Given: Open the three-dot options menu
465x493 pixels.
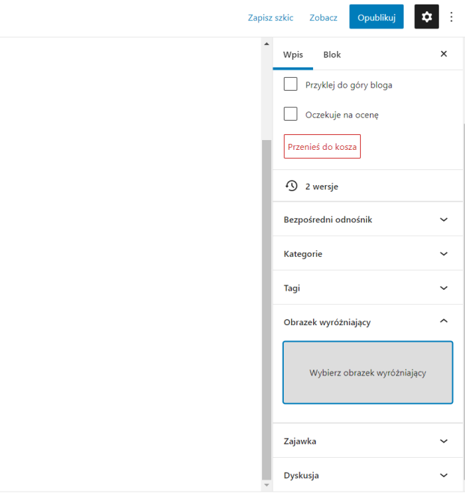Looking at the screenshot, I should pyautogui.click(x=451, y=17).
